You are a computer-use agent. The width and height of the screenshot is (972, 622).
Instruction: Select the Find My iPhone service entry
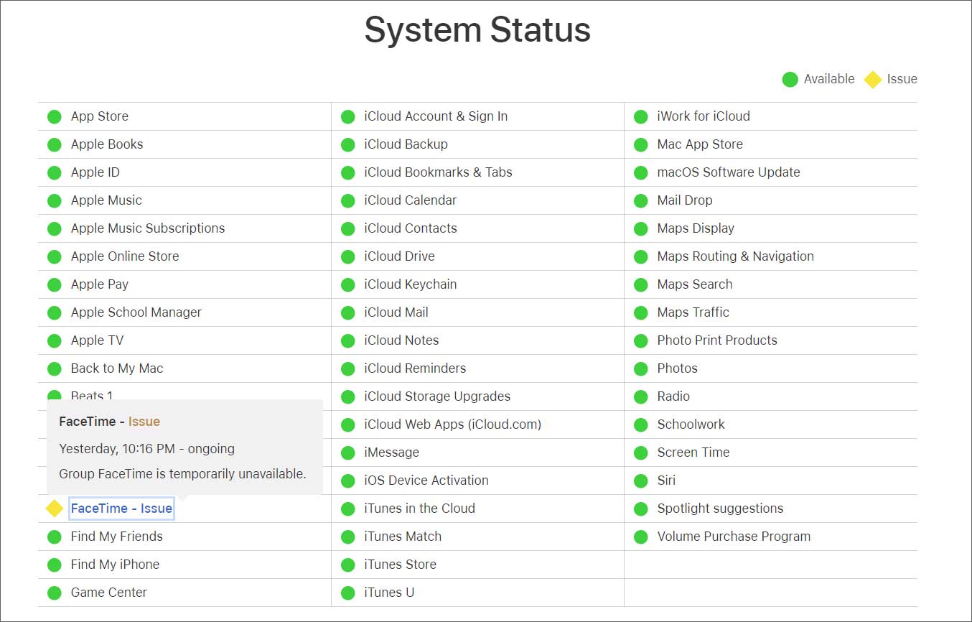pyautogui.click(x=113, y=565)
